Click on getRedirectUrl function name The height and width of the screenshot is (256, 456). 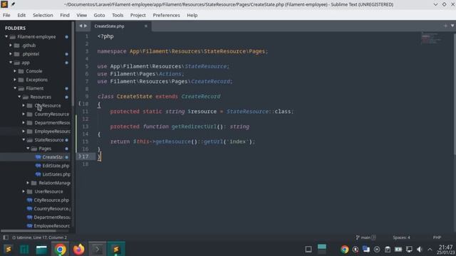[194, 127]
